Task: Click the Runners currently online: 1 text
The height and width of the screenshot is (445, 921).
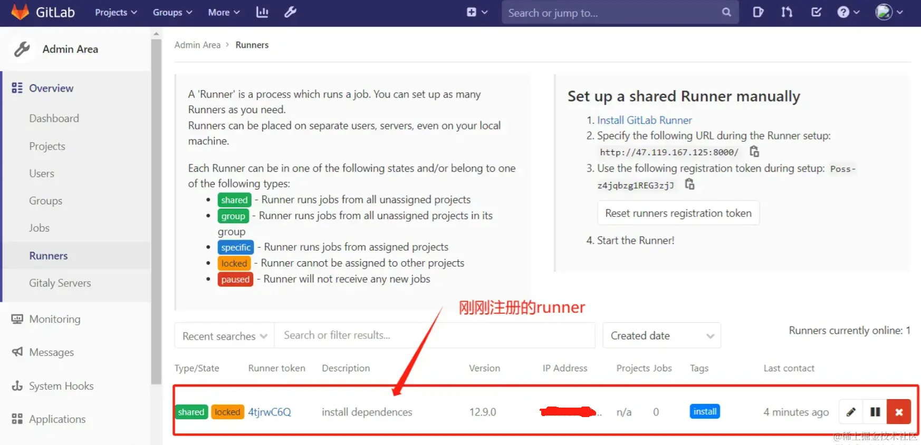Action: pyautogui.click(x=849, y=330)
